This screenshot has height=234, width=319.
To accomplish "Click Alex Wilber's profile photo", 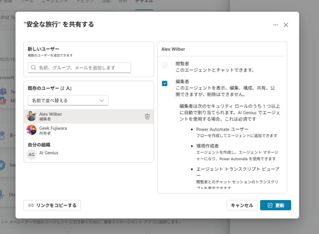I will point(31,116).
